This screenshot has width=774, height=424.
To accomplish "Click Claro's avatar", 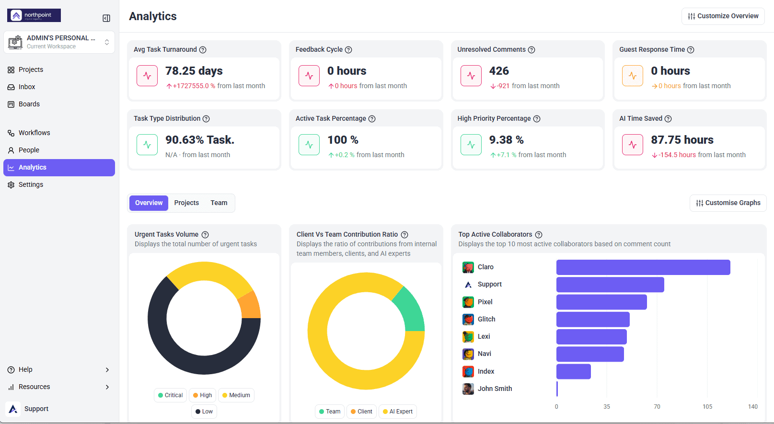I will [468, 267].
